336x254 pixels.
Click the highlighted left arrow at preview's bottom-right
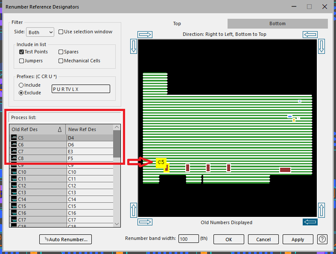pyautogui.click(x=310, y=222)
